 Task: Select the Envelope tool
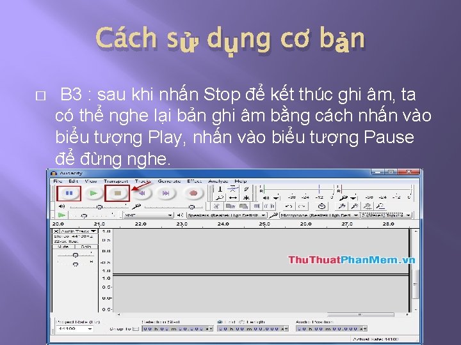point(233,189)
